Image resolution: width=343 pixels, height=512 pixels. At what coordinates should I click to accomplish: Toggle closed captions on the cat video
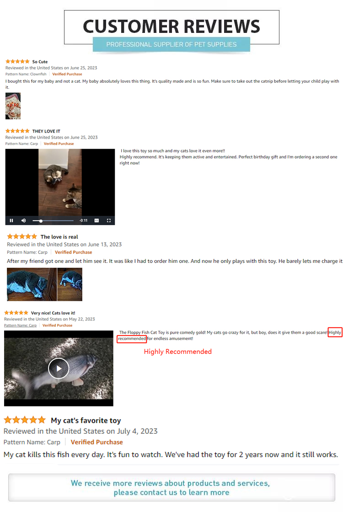(96, 220)
